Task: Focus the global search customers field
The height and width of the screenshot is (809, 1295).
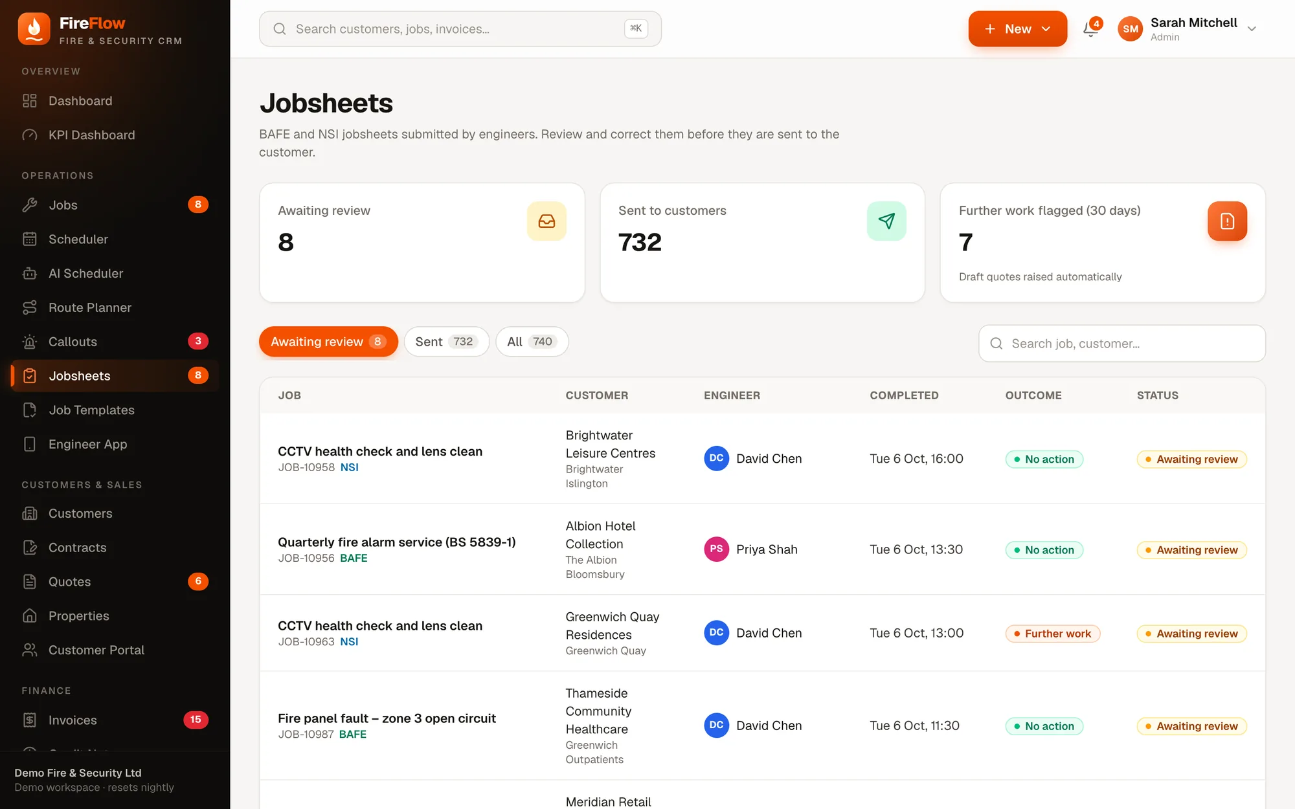Action: point(460,29)
